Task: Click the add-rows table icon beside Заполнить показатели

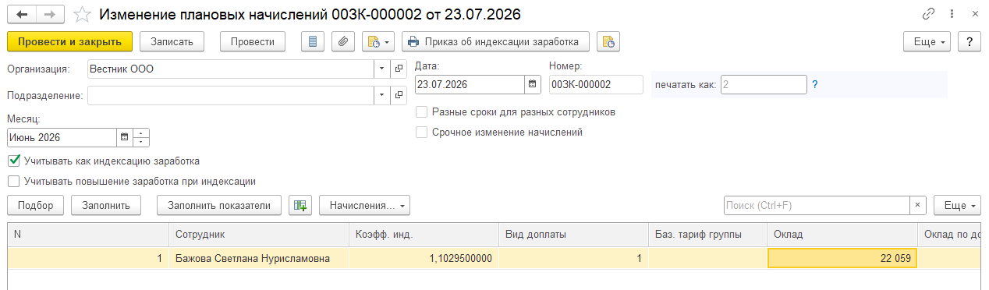Action: (300, 205)
